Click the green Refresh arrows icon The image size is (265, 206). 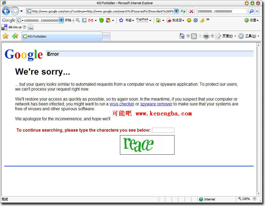tap(183, 11)
